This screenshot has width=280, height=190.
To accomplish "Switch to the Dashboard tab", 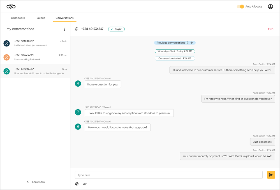I will 18,18.
